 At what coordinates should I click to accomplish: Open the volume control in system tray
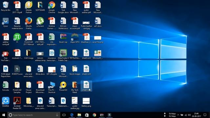(x=189, y=115)
